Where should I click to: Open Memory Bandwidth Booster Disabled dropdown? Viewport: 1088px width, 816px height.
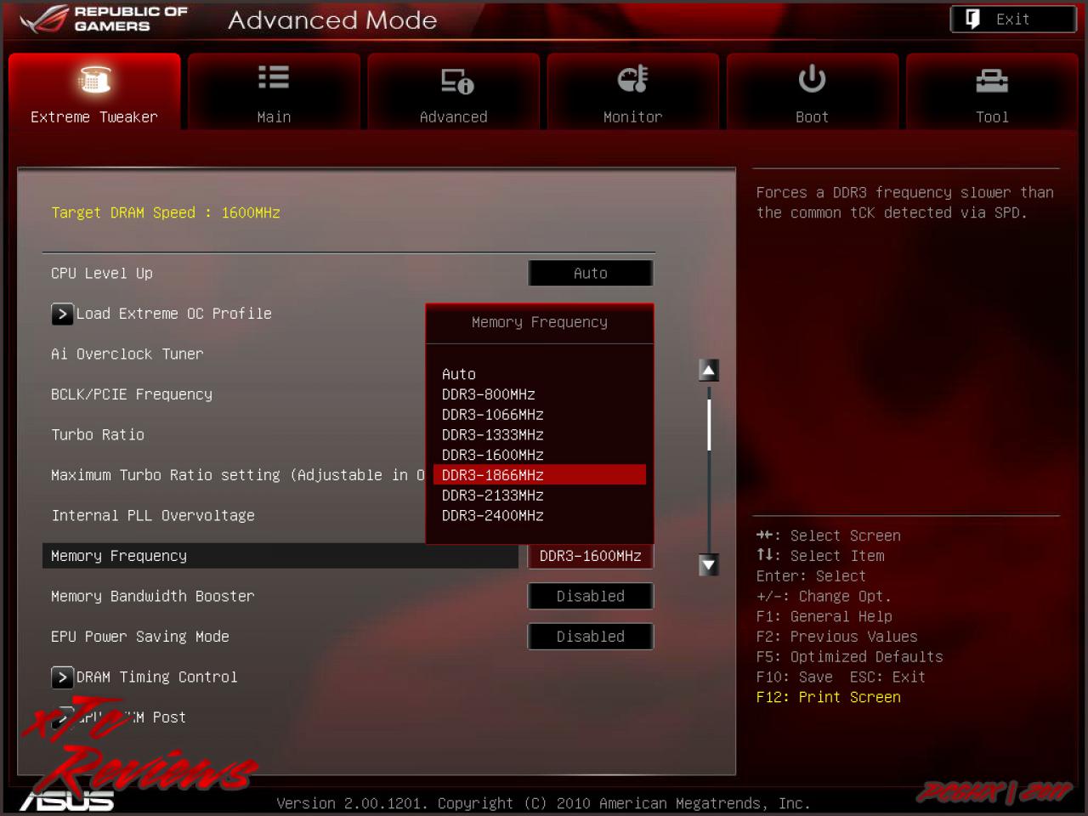coord(591,596)
